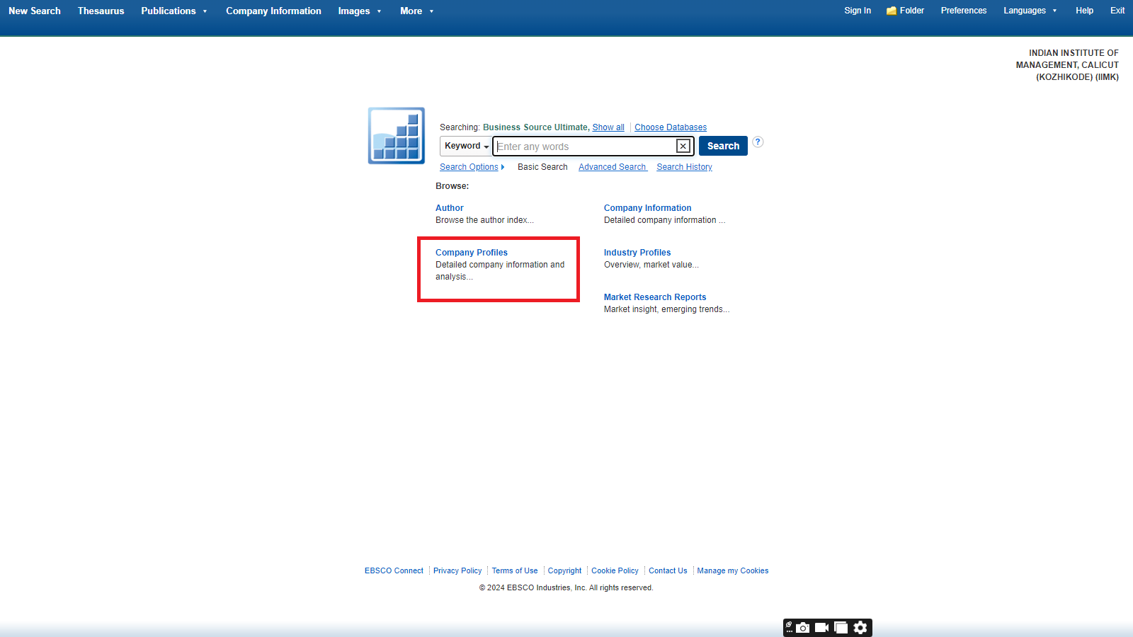Open the Advanced Search link

point(612,167)
